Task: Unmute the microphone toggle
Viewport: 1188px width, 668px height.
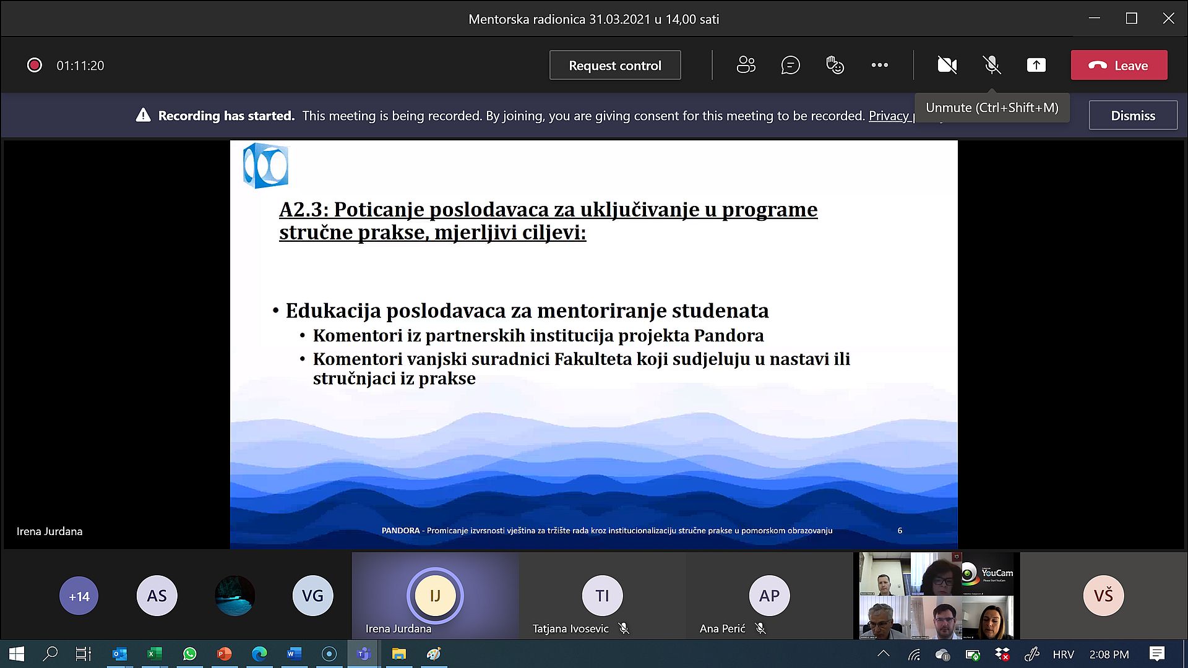Action: pos(992,65)
